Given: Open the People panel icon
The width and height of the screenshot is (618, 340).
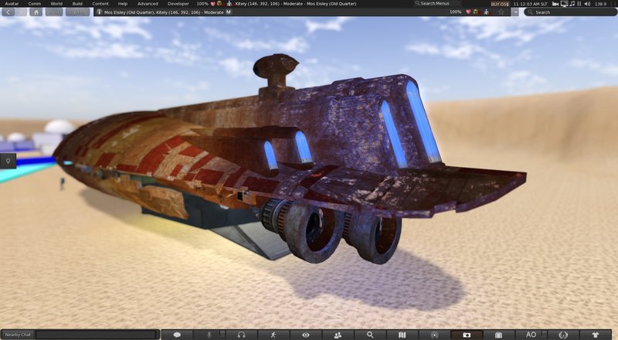Looking at the screenshot, I should [x=338, y=335].
